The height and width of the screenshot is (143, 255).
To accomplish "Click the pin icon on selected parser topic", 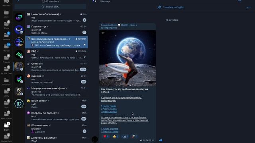I will 84,45.
